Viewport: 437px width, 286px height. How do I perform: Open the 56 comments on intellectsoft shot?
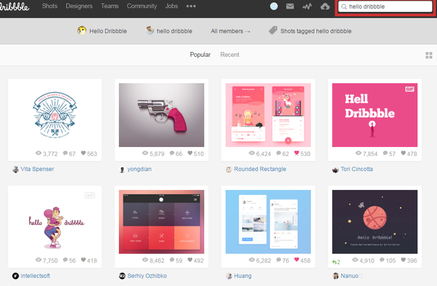pos(69,260)
